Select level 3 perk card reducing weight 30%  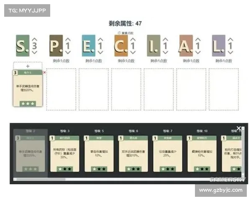coord(65,154)
